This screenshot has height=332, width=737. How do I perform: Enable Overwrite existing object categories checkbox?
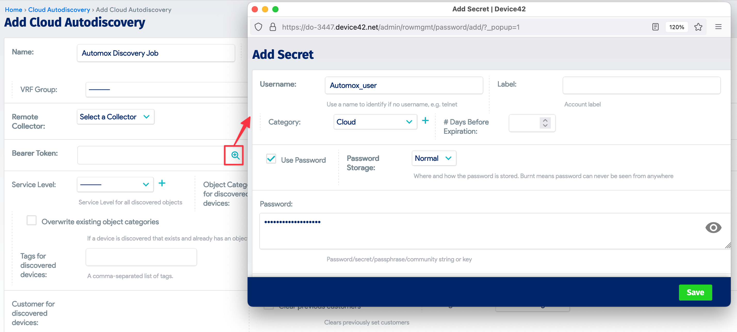[x=32, y=221]
